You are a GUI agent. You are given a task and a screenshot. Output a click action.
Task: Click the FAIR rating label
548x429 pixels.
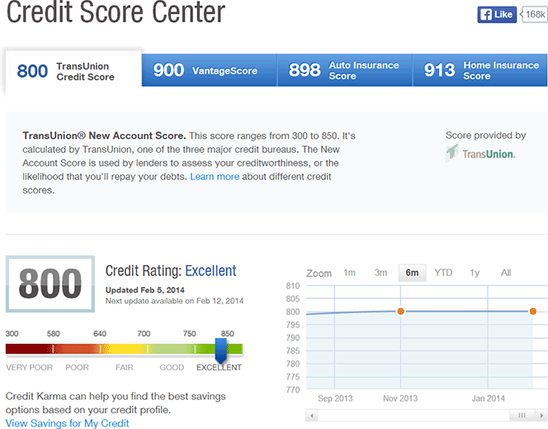point(125,367)
